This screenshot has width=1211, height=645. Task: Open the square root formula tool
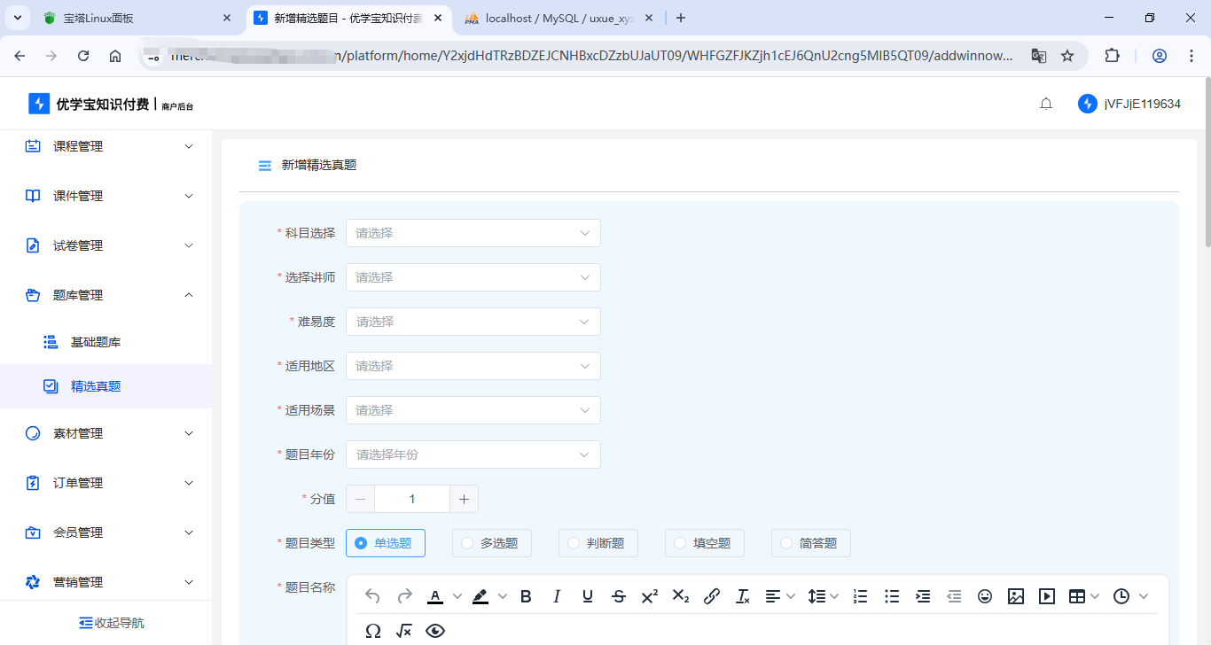[x=404, y=631]
